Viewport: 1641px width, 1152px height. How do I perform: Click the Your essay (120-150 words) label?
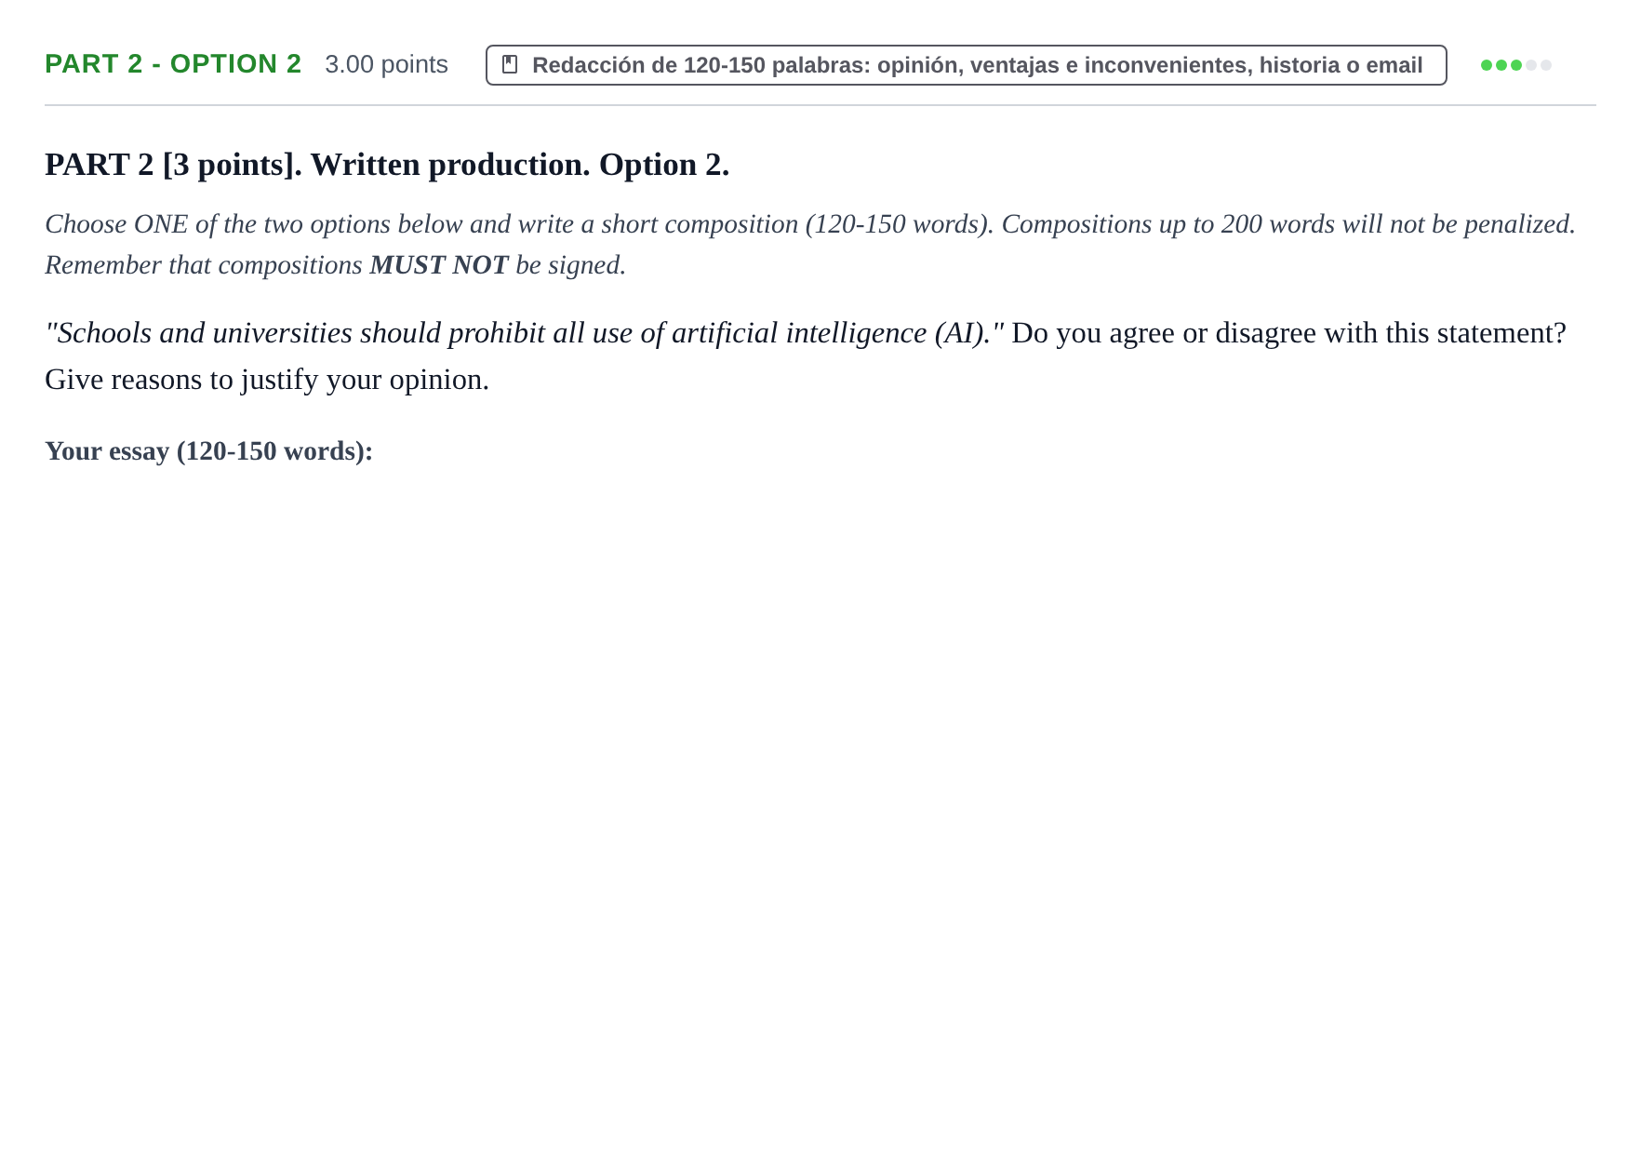coord(208,451)
